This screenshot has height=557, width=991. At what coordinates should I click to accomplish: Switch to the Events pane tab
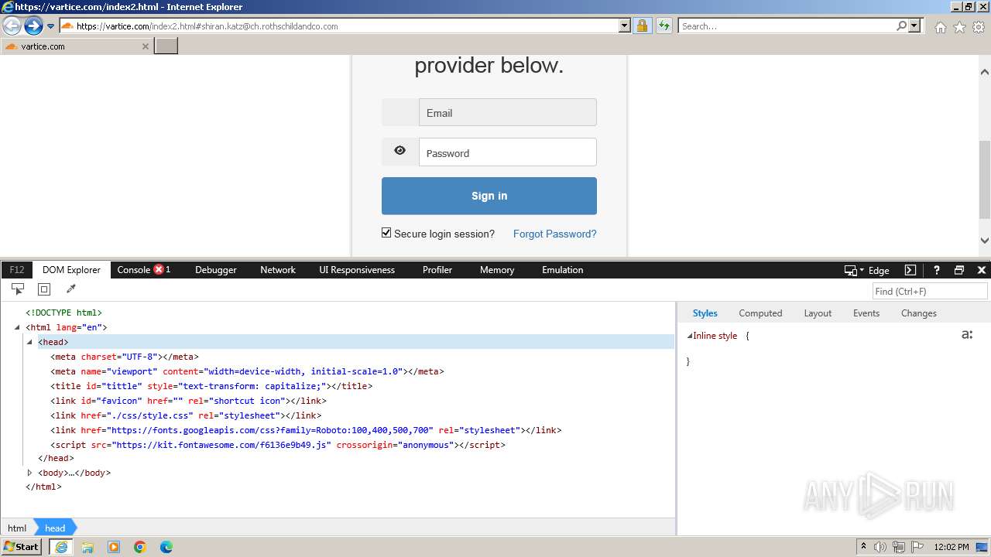[x=866, y=313]
